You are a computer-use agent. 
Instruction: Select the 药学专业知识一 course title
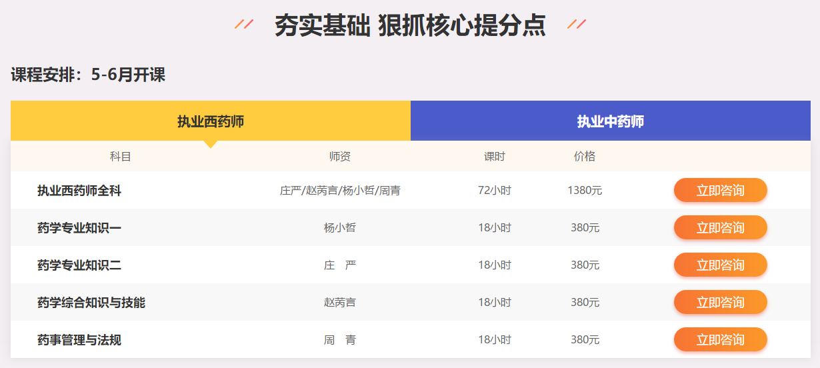[79, 228]
